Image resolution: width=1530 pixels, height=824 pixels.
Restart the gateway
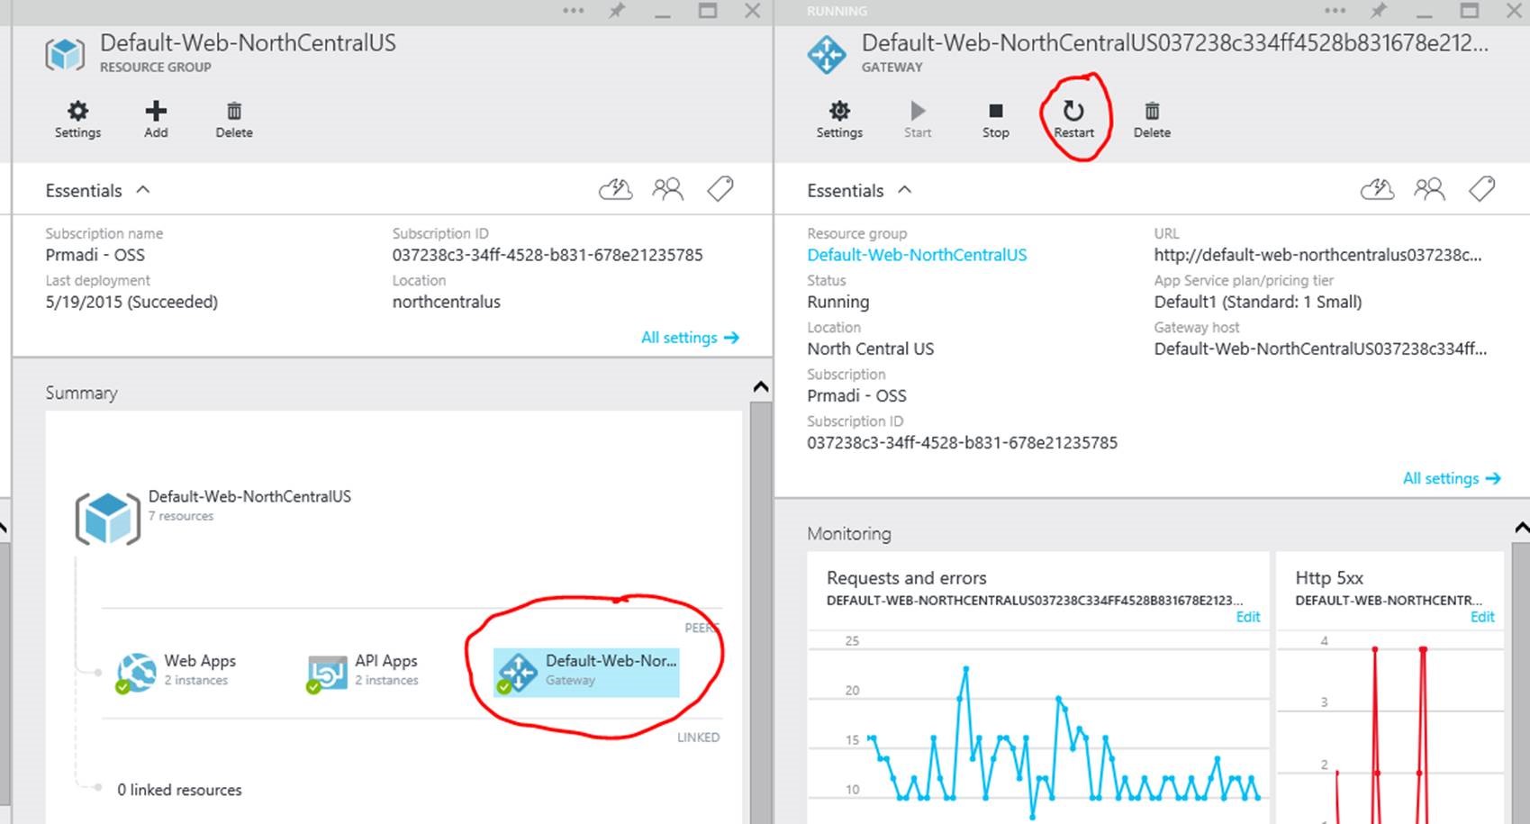[x=1073, y=119]
